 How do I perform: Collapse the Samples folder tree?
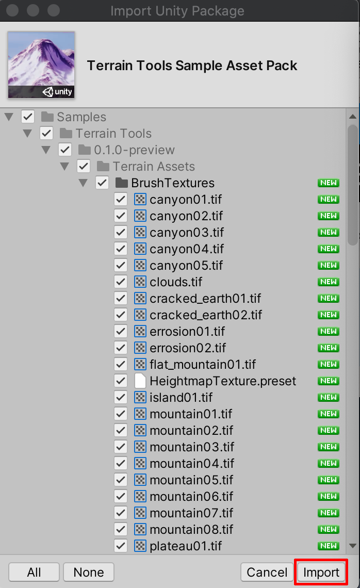[x=9, y=117]
